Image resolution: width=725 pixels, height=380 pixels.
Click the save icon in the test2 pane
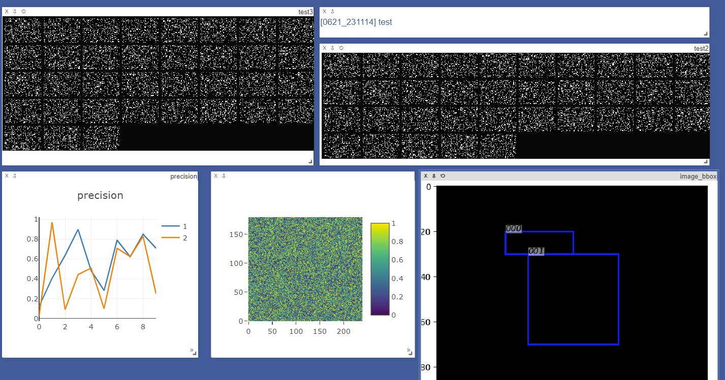(x=332, y=48)
